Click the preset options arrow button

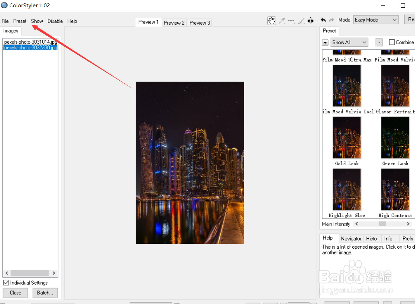click(325, 43)
